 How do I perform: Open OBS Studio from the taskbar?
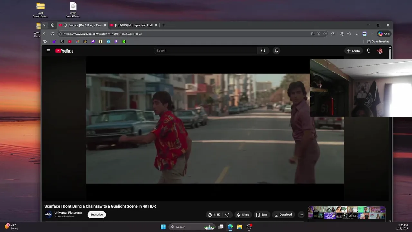(x=249, y=227)
